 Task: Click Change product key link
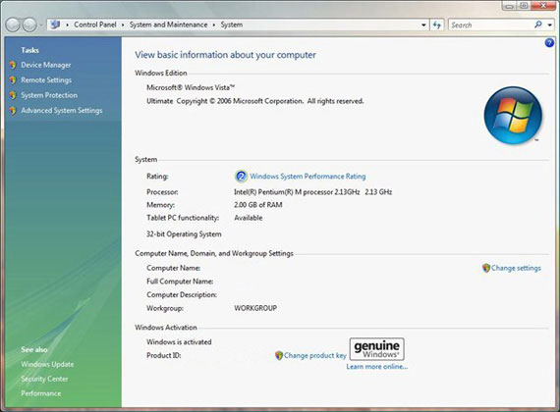tap(315, 355)
